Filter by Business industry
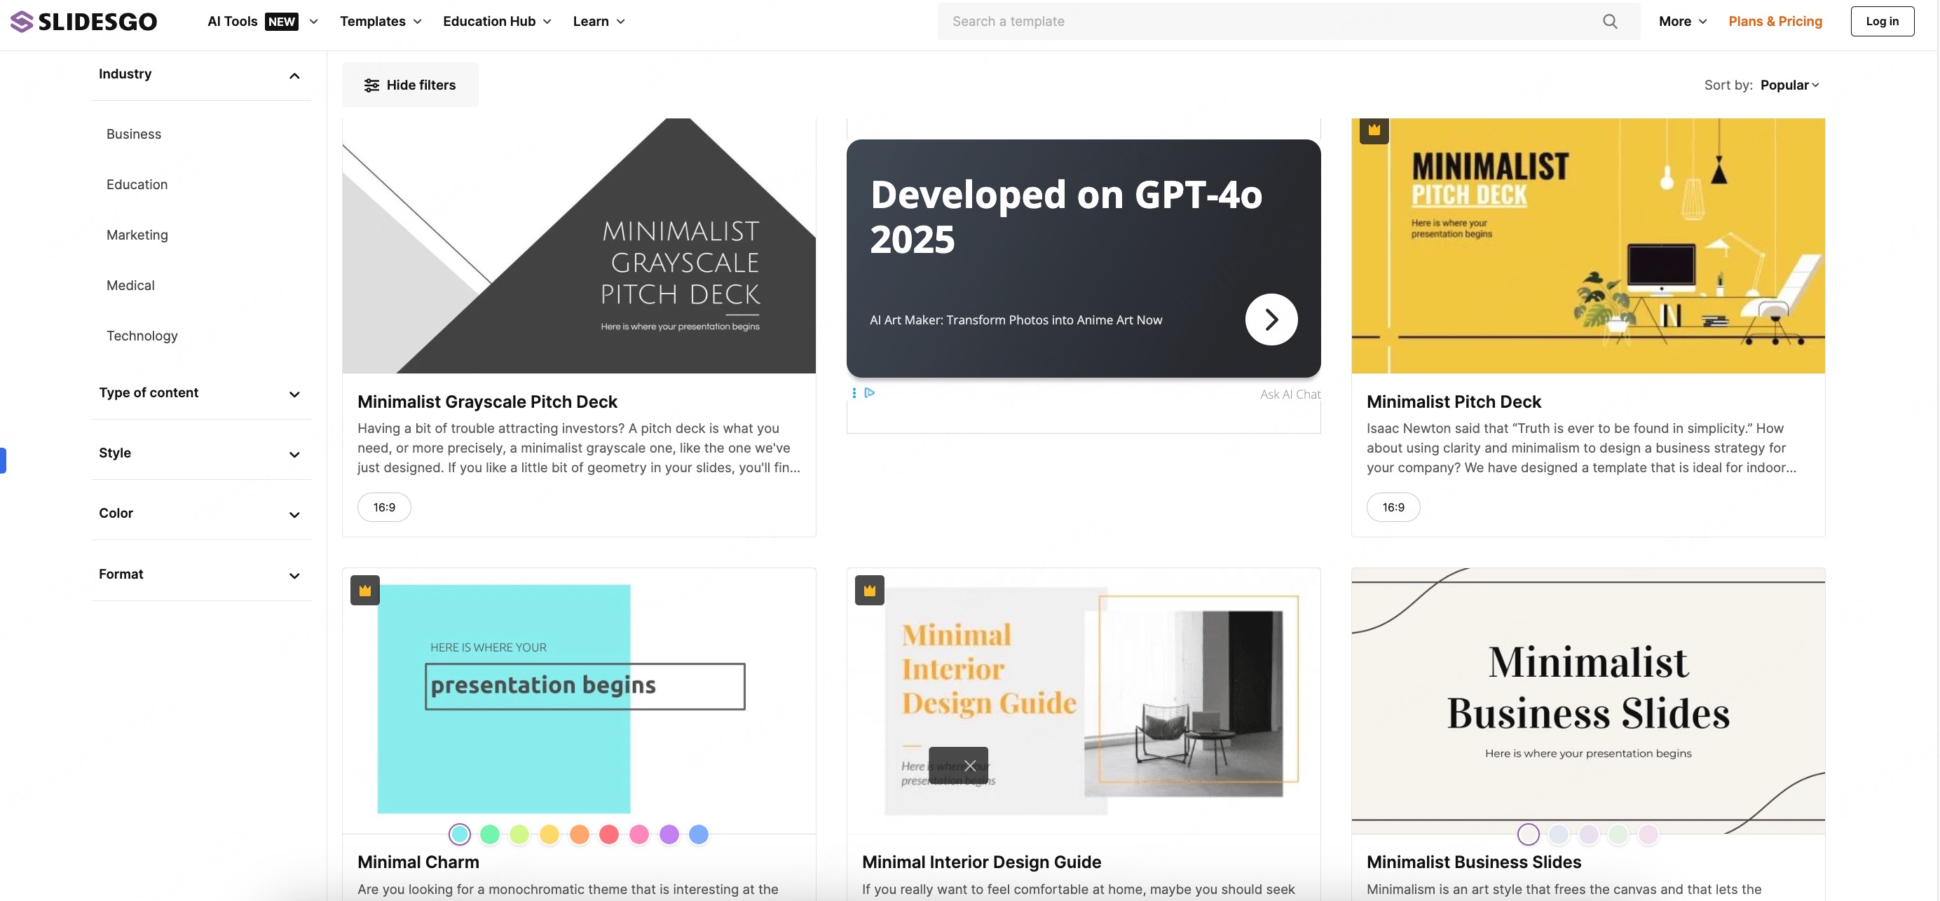The height and width of the screenshot is (901, 1940). (133, 134)
